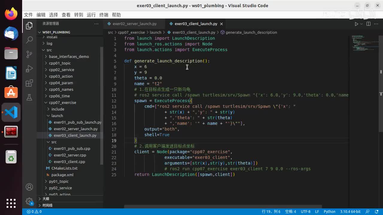
Task: Switch to exer02_server_launch.py tab
Action: [x=134, y=24]
